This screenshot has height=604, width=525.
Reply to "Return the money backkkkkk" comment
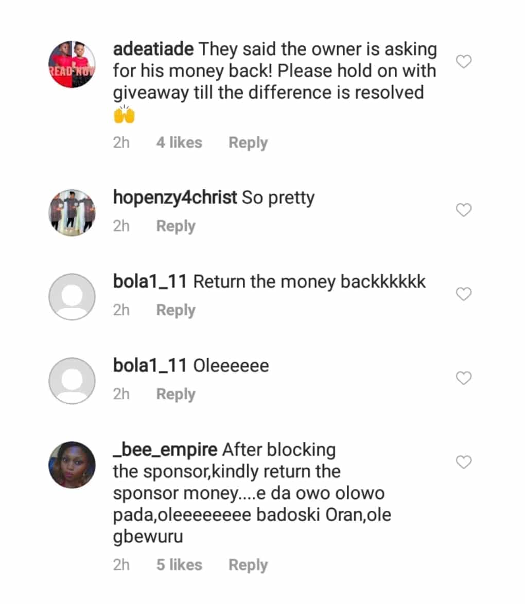coord(176,310)
